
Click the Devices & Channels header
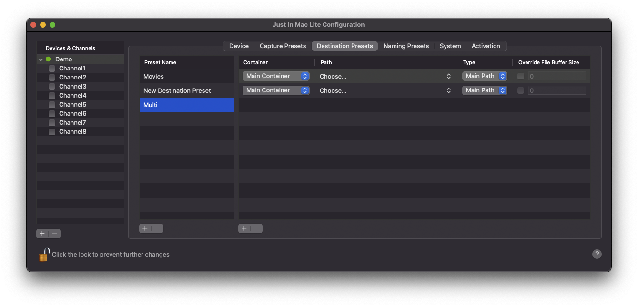click(x=80, y=48)
